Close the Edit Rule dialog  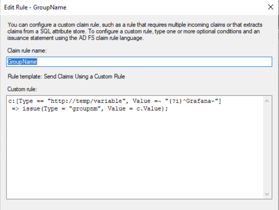(x=271, y=7)
